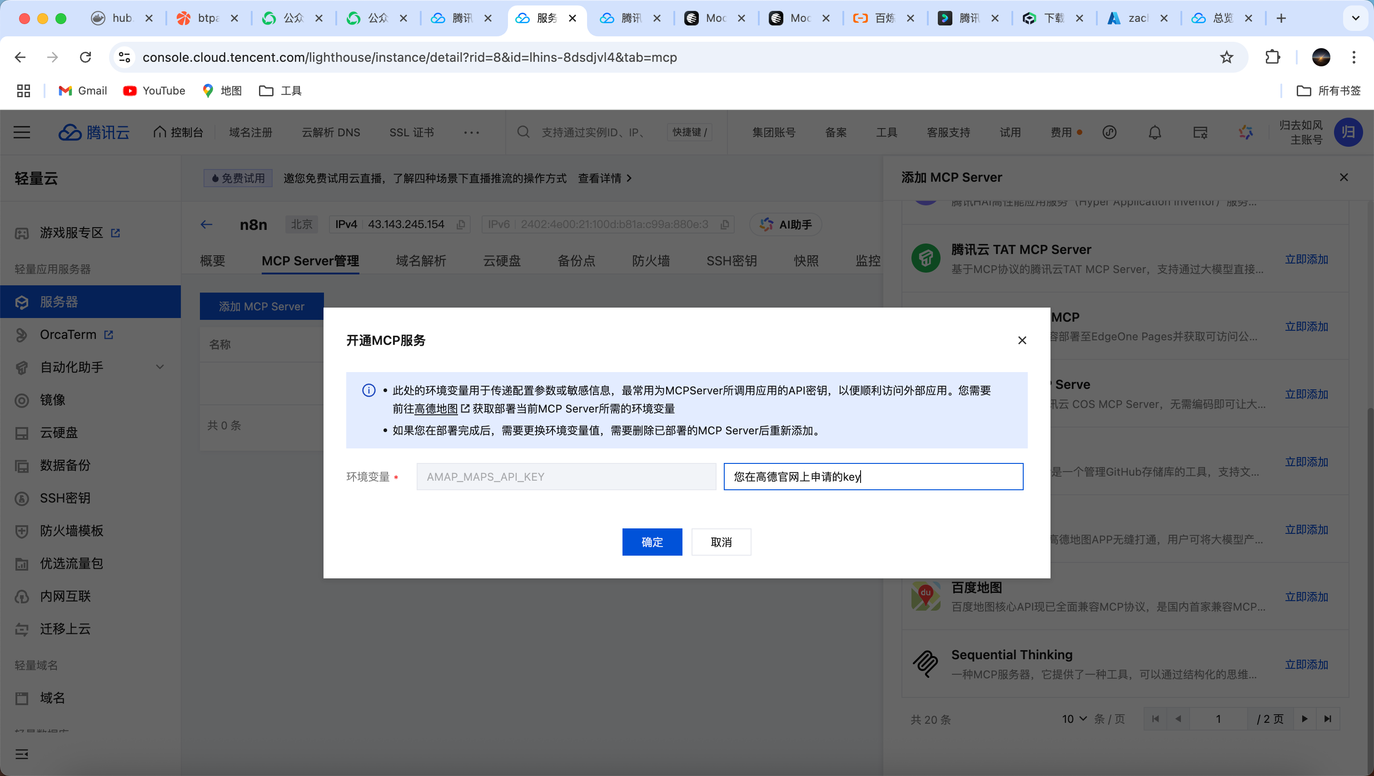Image resolution: width=1374 pixels, height=776 pixels.
Task: Copy the IPv6 address
Action: coord(724,224)
